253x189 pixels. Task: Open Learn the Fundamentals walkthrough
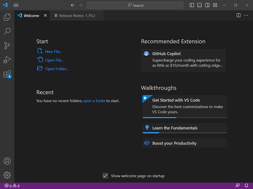click(185, 128)
